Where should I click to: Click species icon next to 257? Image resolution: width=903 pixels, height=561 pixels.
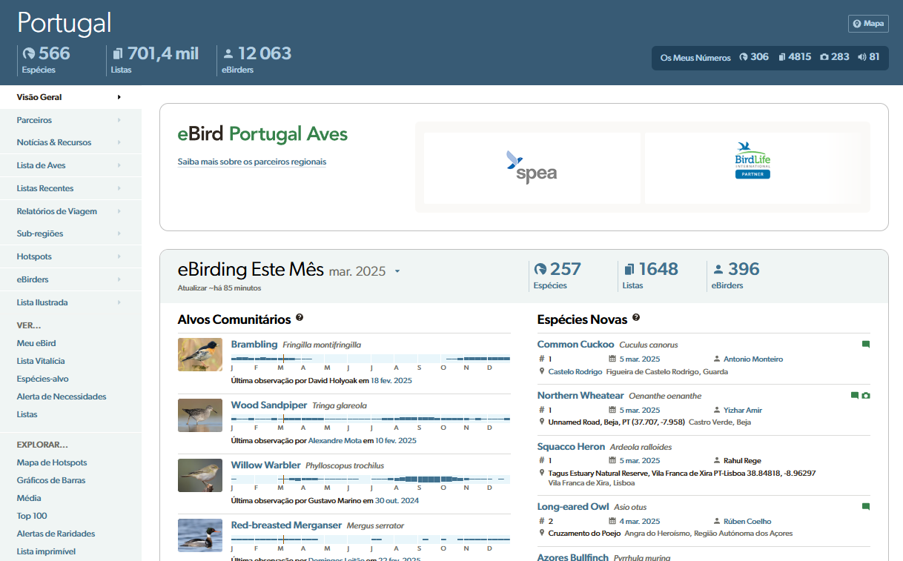point(540,269)
